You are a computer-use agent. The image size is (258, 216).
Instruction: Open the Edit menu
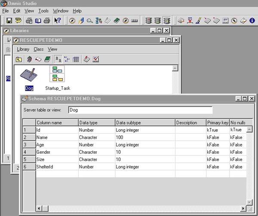17,11
